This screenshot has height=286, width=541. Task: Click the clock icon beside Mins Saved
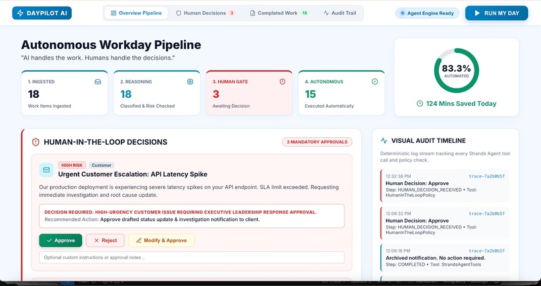coord(420,104)
